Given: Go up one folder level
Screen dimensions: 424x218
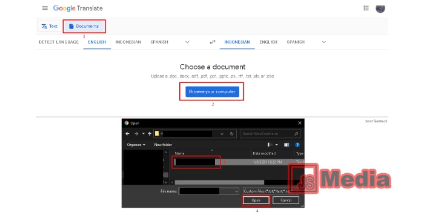Looking at the screenshot, I should (150, 134).
